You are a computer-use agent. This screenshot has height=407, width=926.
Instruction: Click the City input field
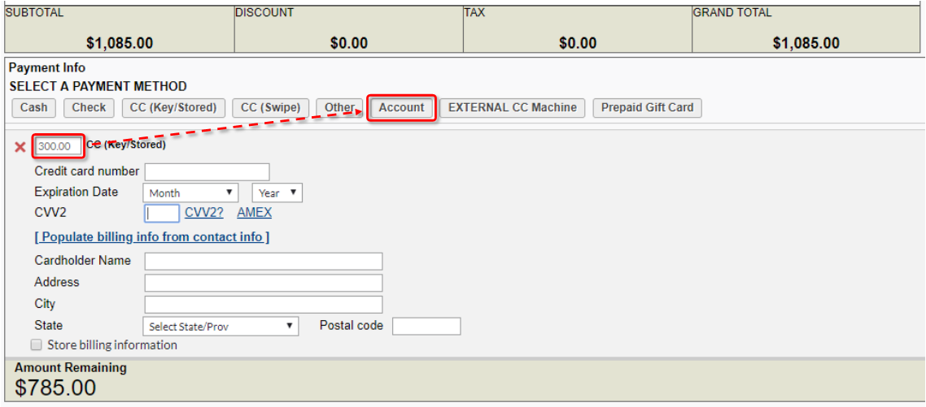[x=264, y=305]
